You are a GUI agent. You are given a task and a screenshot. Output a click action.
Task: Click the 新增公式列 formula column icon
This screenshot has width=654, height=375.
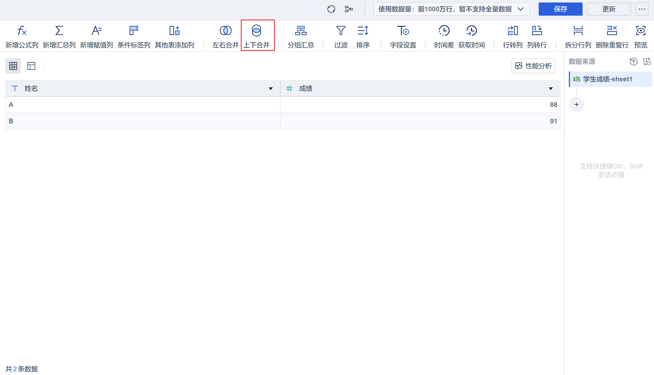(x=22, y=31)
